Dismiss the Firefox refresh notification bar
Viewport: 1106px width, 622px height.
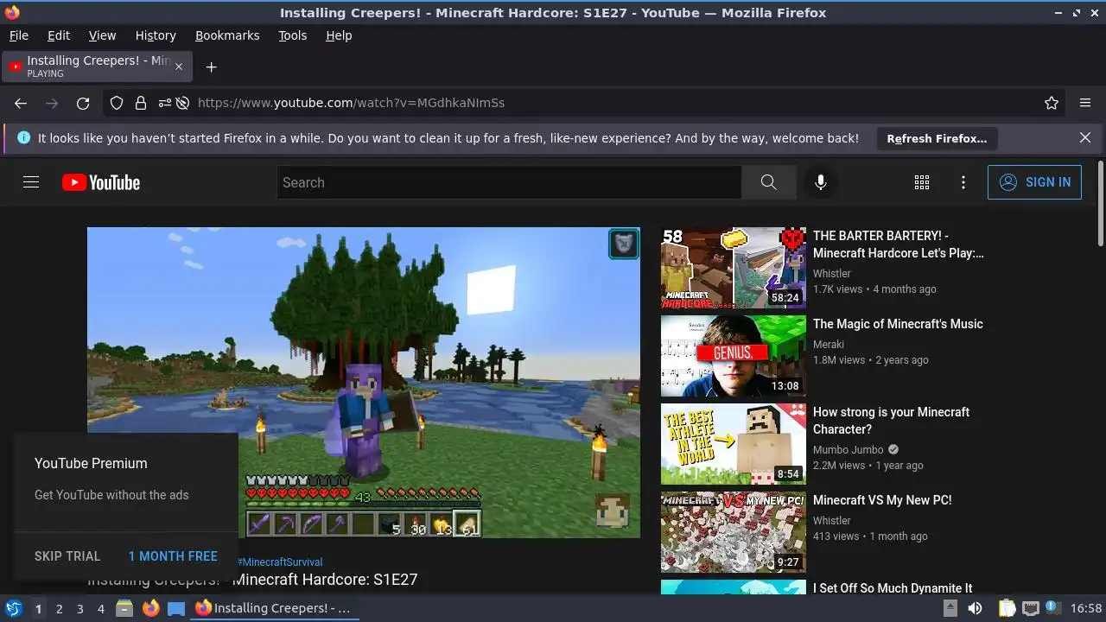pos(1085,137)
